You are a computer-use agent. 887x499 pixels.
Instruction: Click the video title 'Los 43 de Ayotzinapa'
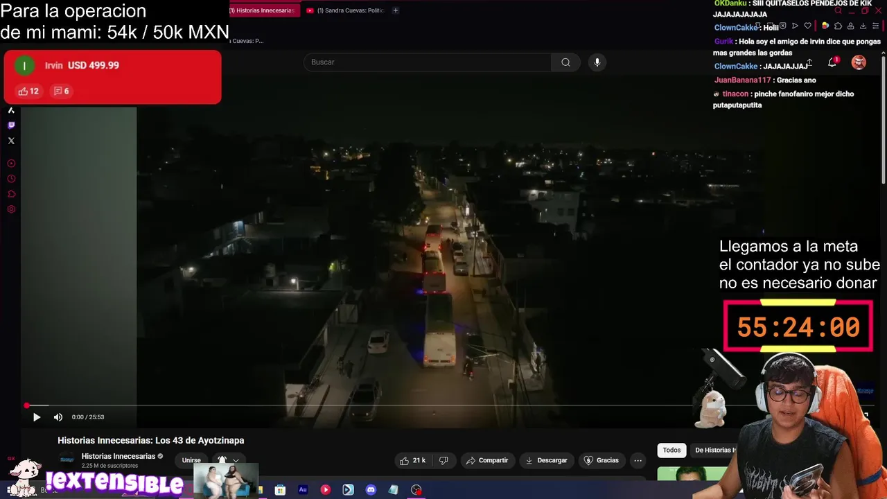coord(150,440)
